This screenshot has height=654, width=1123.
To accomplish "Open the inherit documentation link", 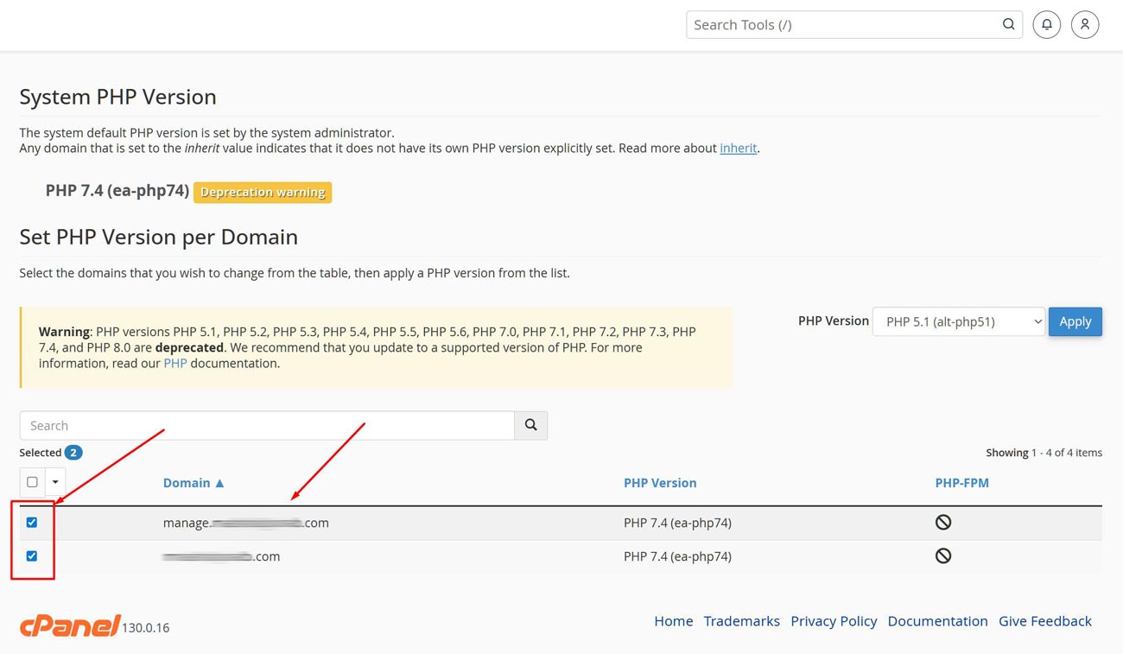I will [x=738, y=148].
